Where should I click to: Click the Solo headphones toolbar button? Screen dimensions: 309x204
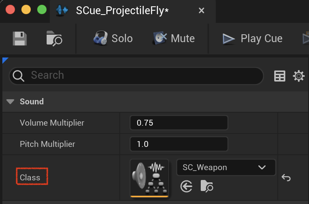tap(113, 39)
